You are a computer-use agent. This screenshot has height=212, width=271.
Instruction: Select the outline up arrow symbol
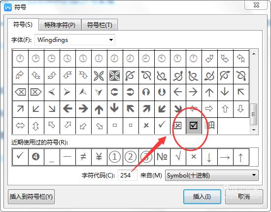point(225,109)
